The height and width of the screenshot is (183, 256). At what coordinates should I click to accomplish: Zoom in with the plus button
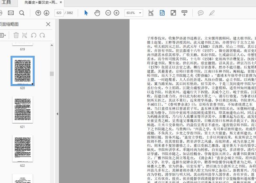click(x=116, y=13)
